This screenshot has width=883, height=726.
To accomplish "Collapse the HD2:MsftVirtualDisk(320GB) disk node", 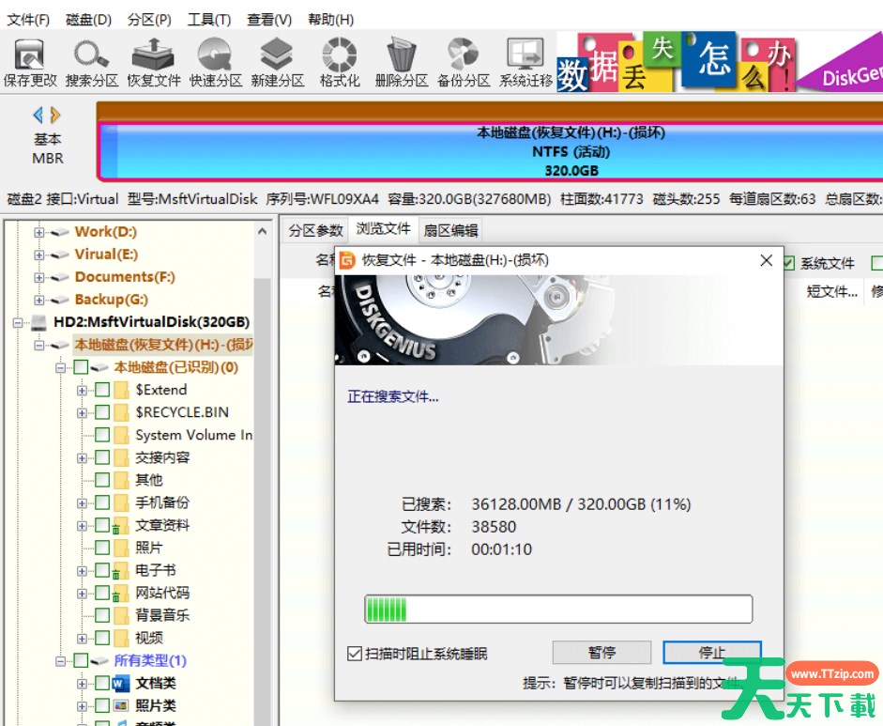I will (x=18, y=322).
